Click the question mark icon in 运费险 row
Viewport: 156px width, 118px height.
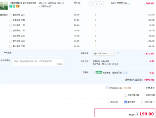(x=127, y=73)
